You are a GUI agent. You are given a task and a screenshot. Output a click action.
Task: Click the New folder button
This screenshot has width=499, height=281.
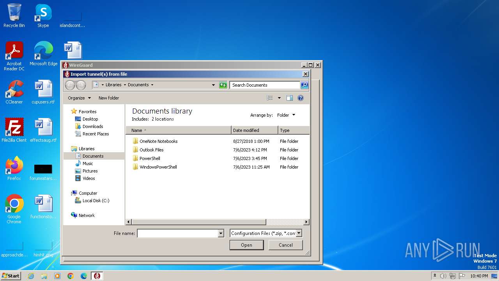109,98
